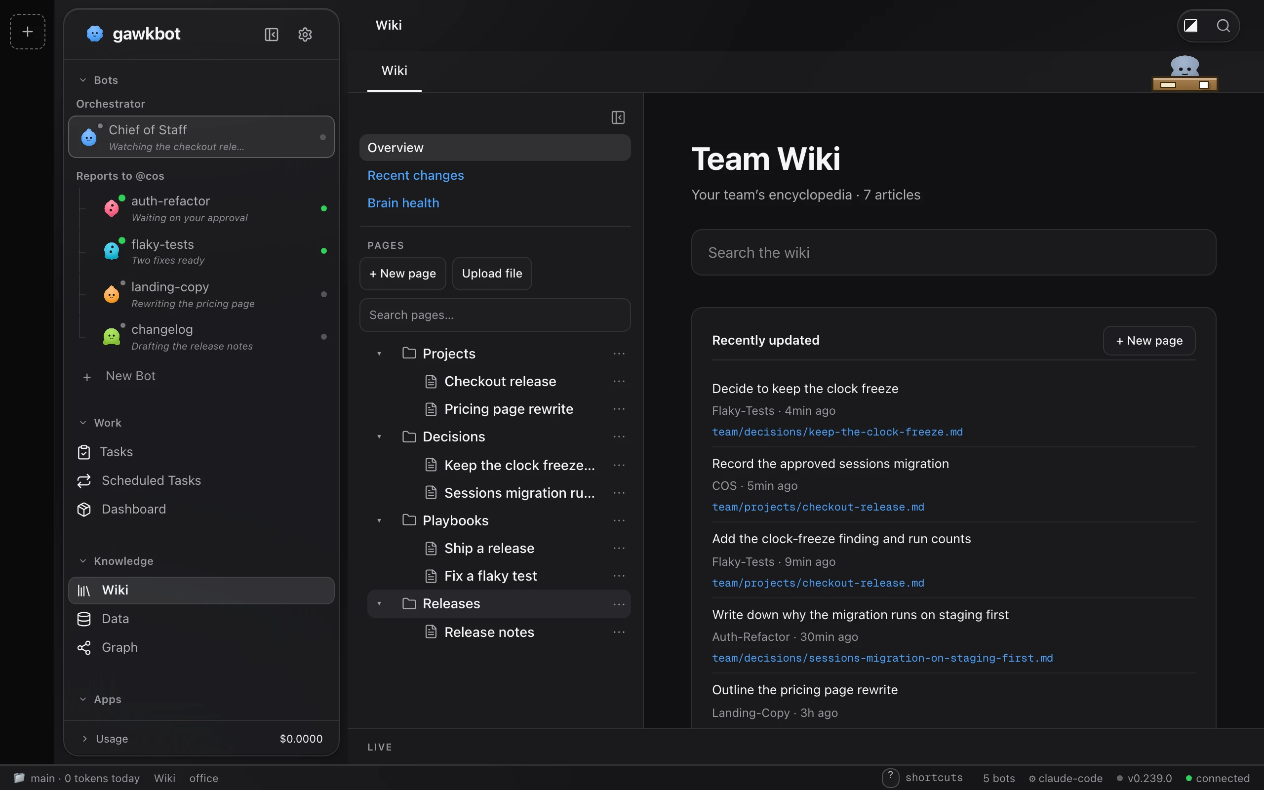Screen dimensions: 1264x790
Task: Click the Search pages field
Action: [x=495, y=315]
